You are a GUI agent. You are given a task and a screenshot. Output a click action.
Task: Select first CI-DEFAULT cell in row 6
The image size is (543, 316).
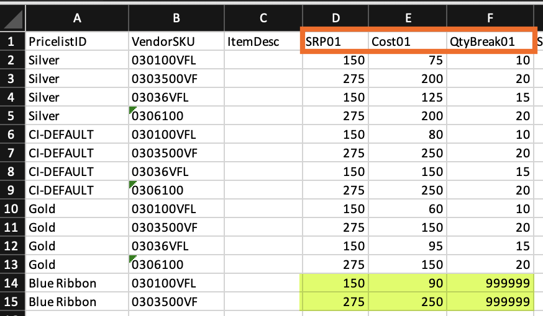(77, 134)
